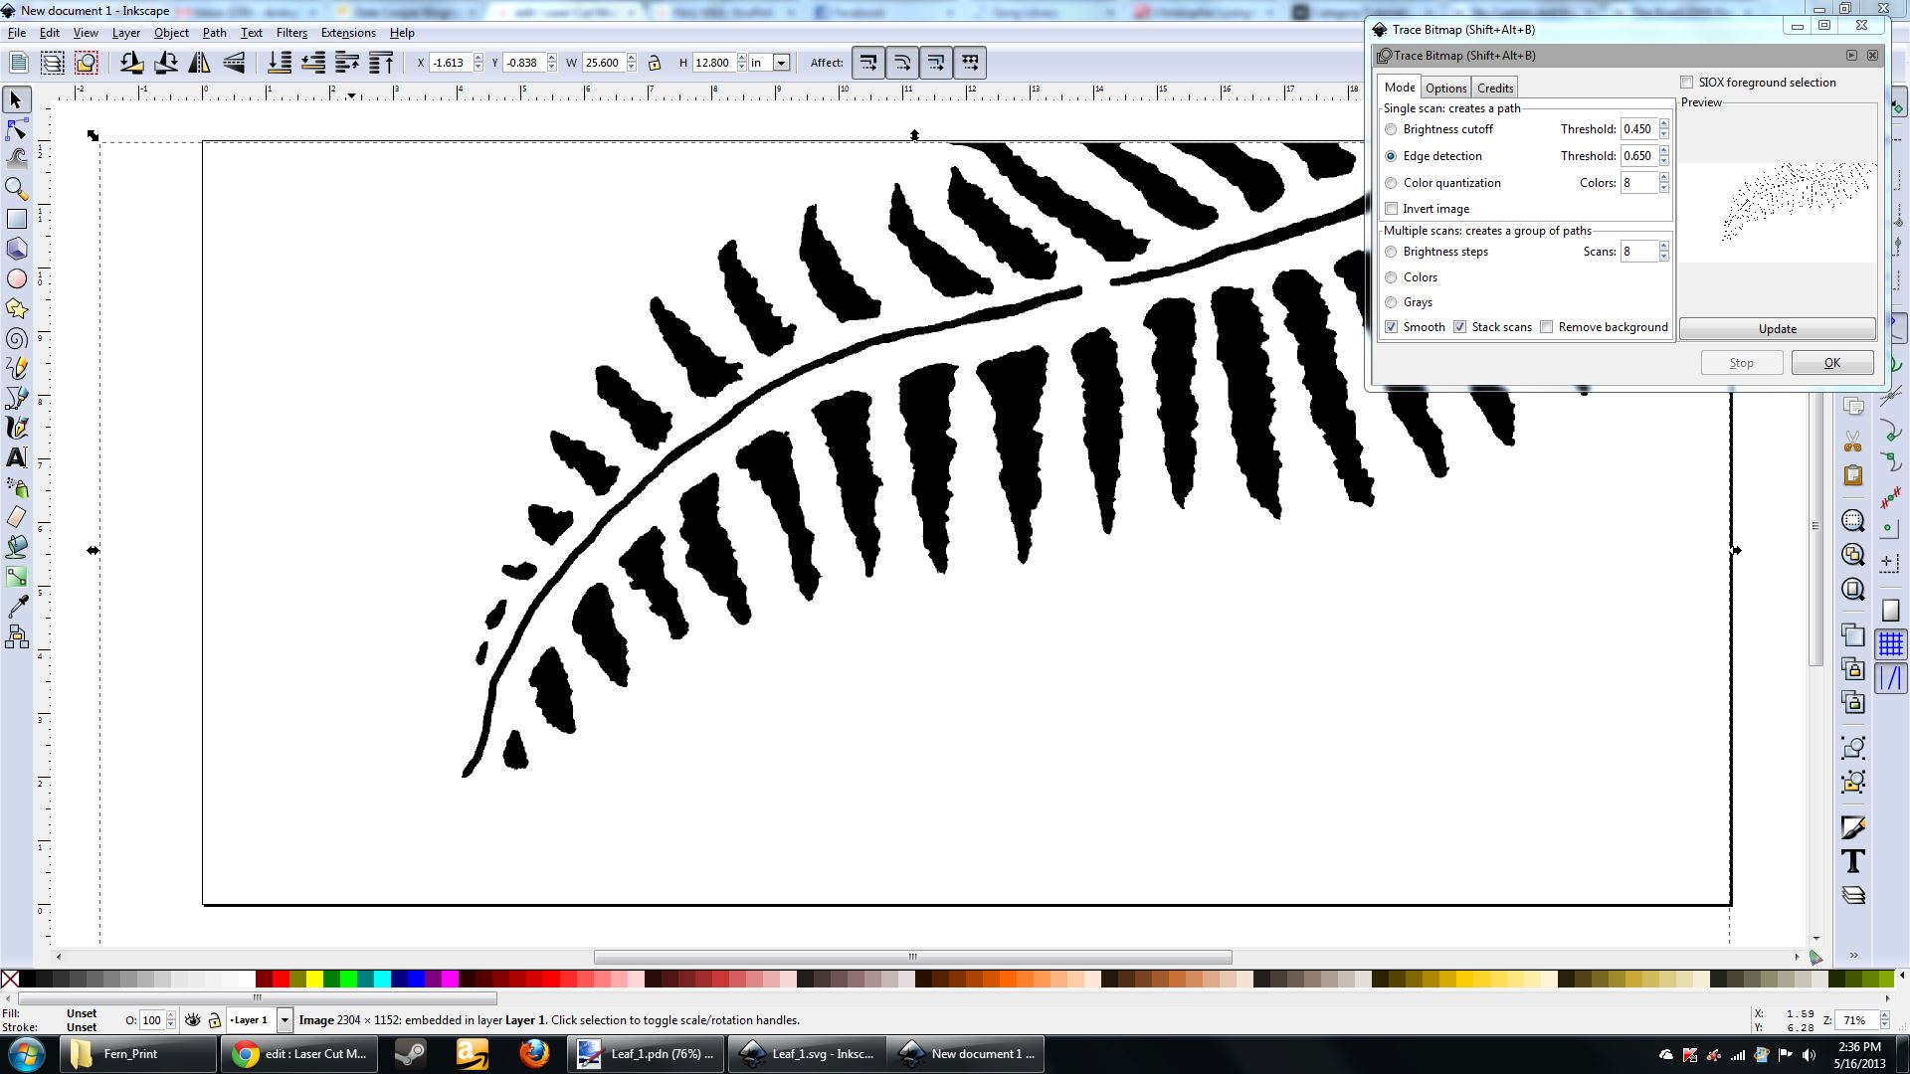Viewport: 1910px width, 1074px height.
Task: Click Cut scissors icon in commands bar
Action: point(1852,442)
